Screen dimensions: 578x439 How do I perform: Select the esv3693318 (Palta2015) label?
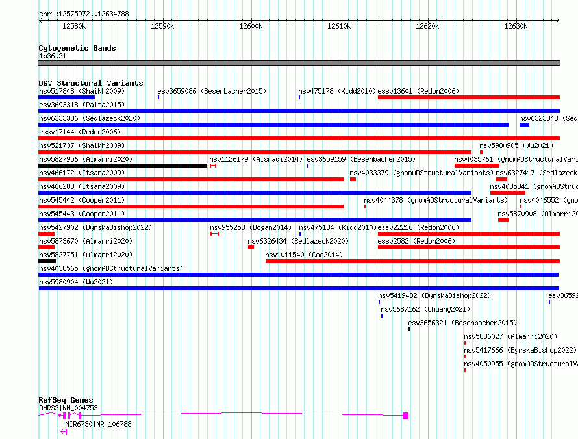tap(82, 105)
